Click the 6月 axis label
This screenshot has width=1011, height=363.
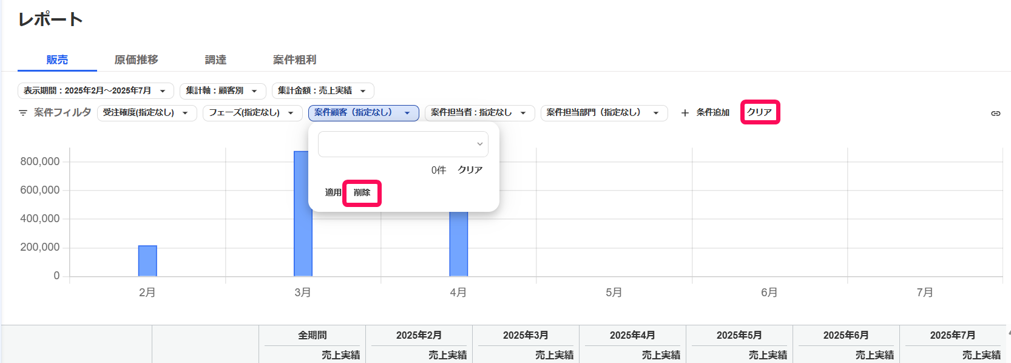tap(769, 293)
